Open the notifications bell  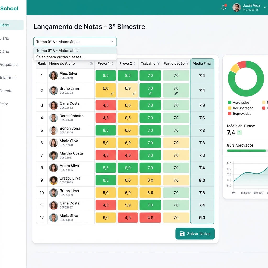pyautogui.click(x=224, y=8)
